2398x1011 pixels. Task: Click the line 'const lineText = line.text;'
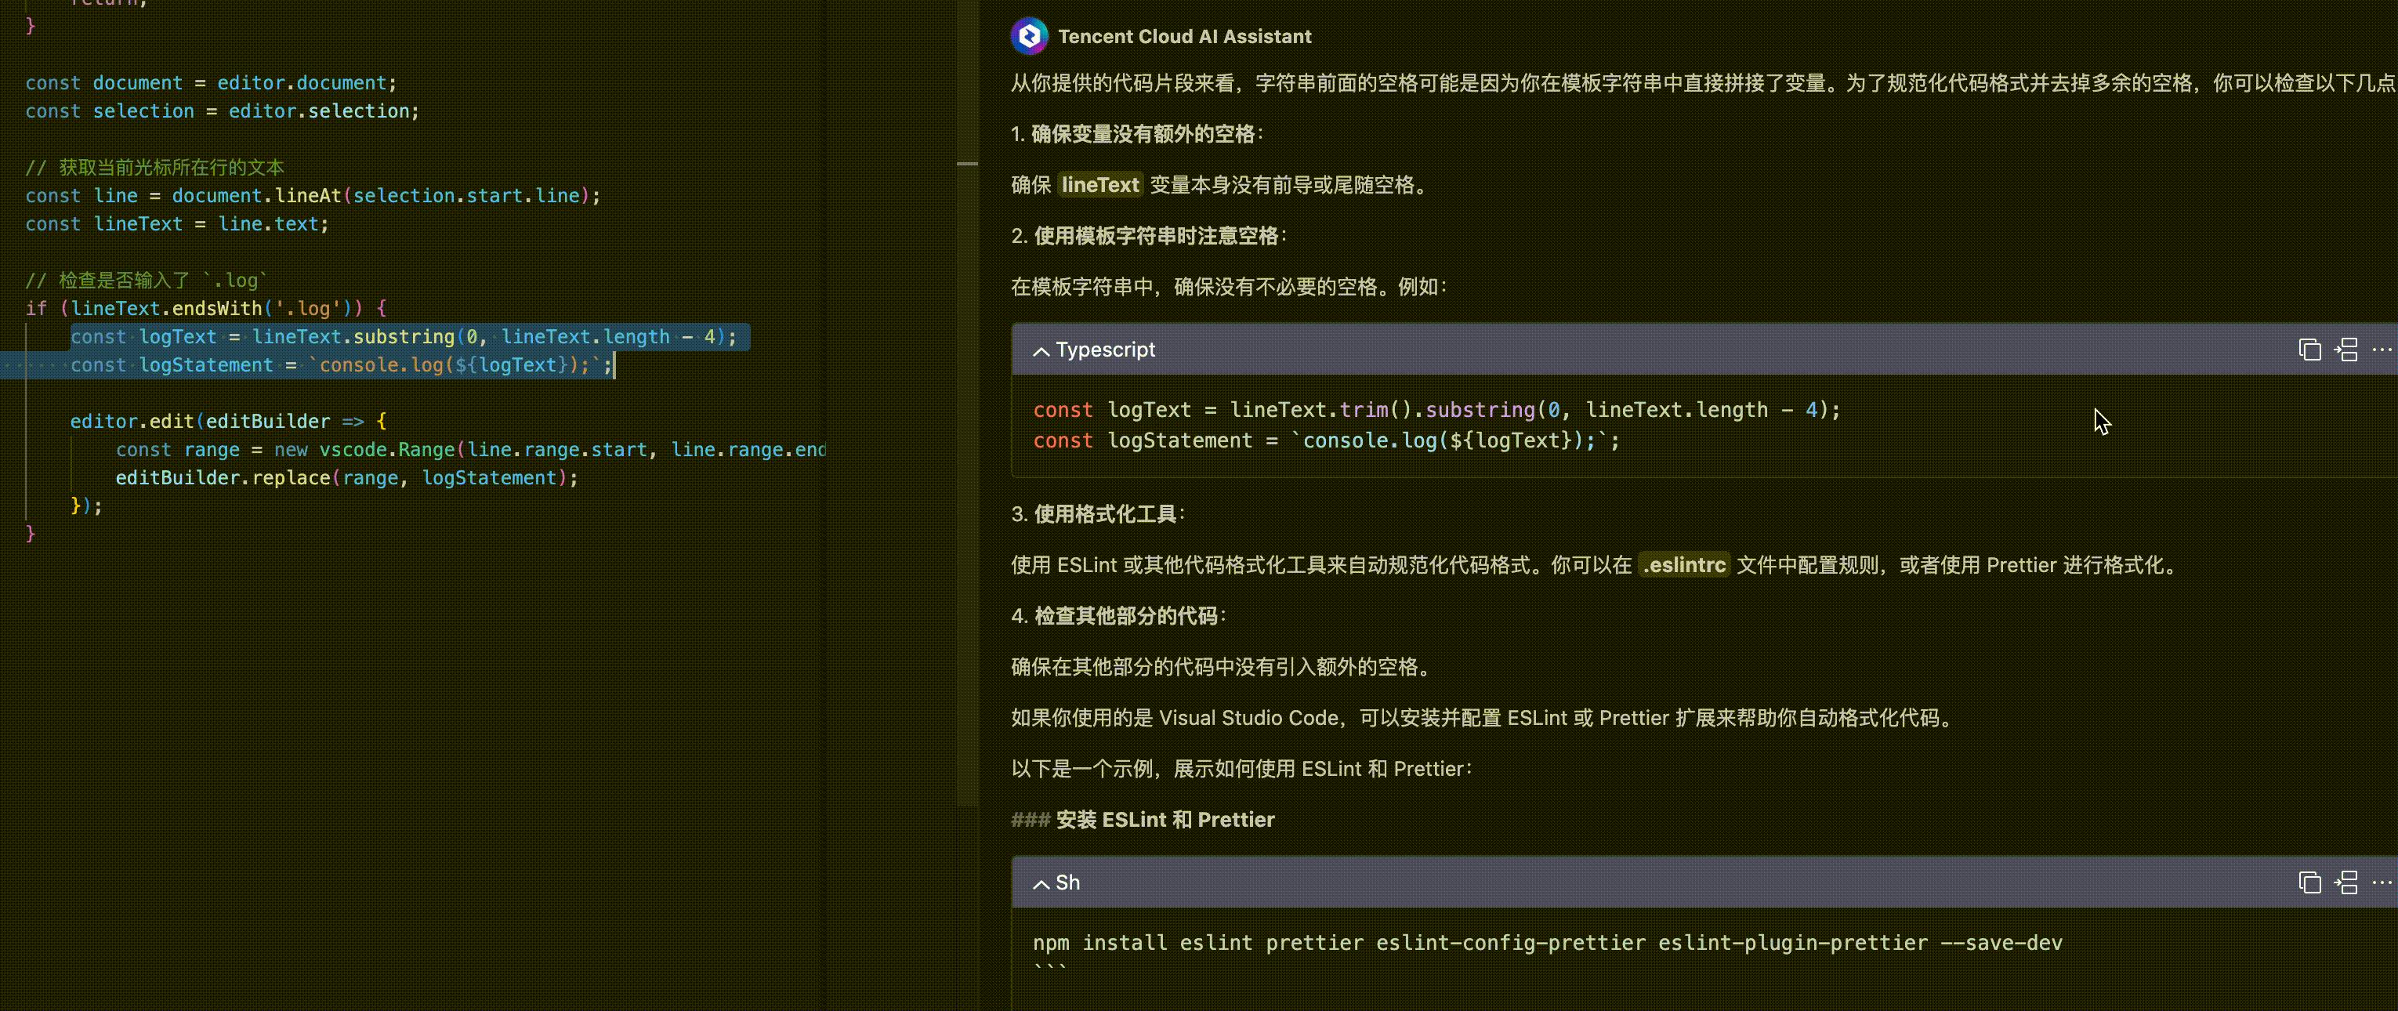point(177,223)
